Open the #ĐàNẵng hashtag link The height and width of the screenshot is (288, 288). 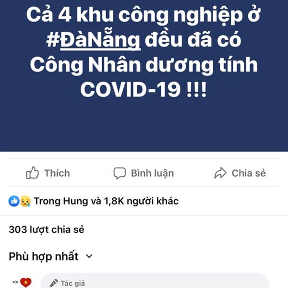pos(94,40)
